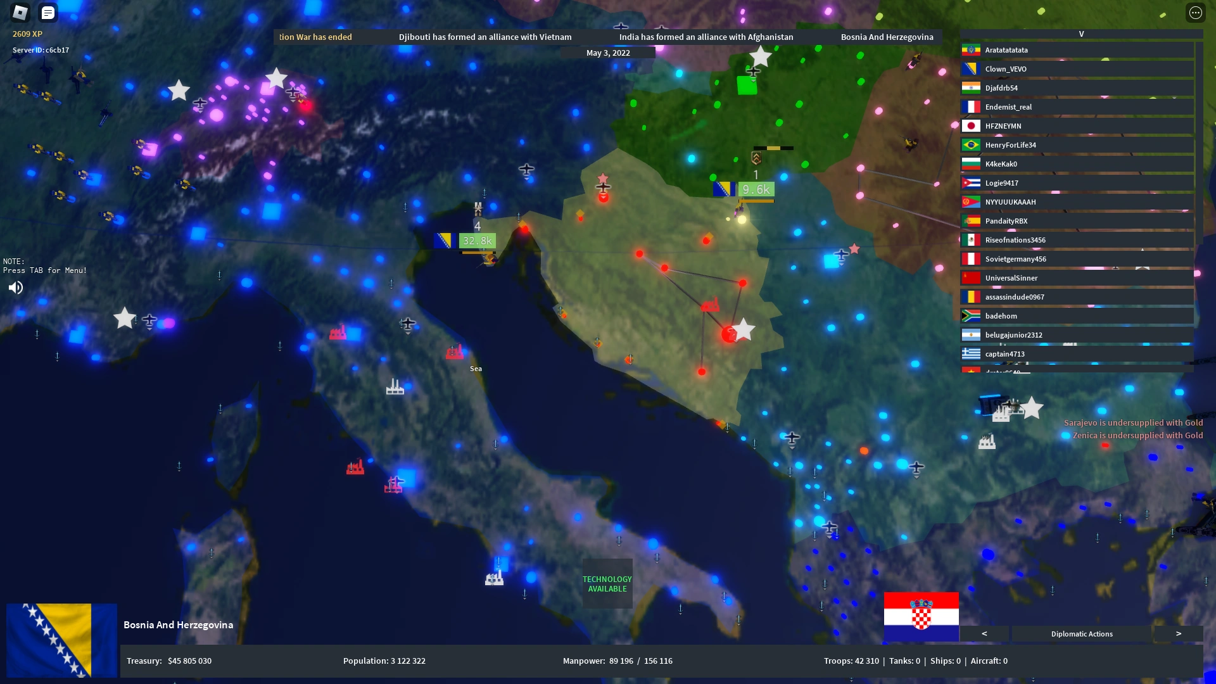
Task: Click the Croatia flag thumbnail
Action: (x=921, y=616)
